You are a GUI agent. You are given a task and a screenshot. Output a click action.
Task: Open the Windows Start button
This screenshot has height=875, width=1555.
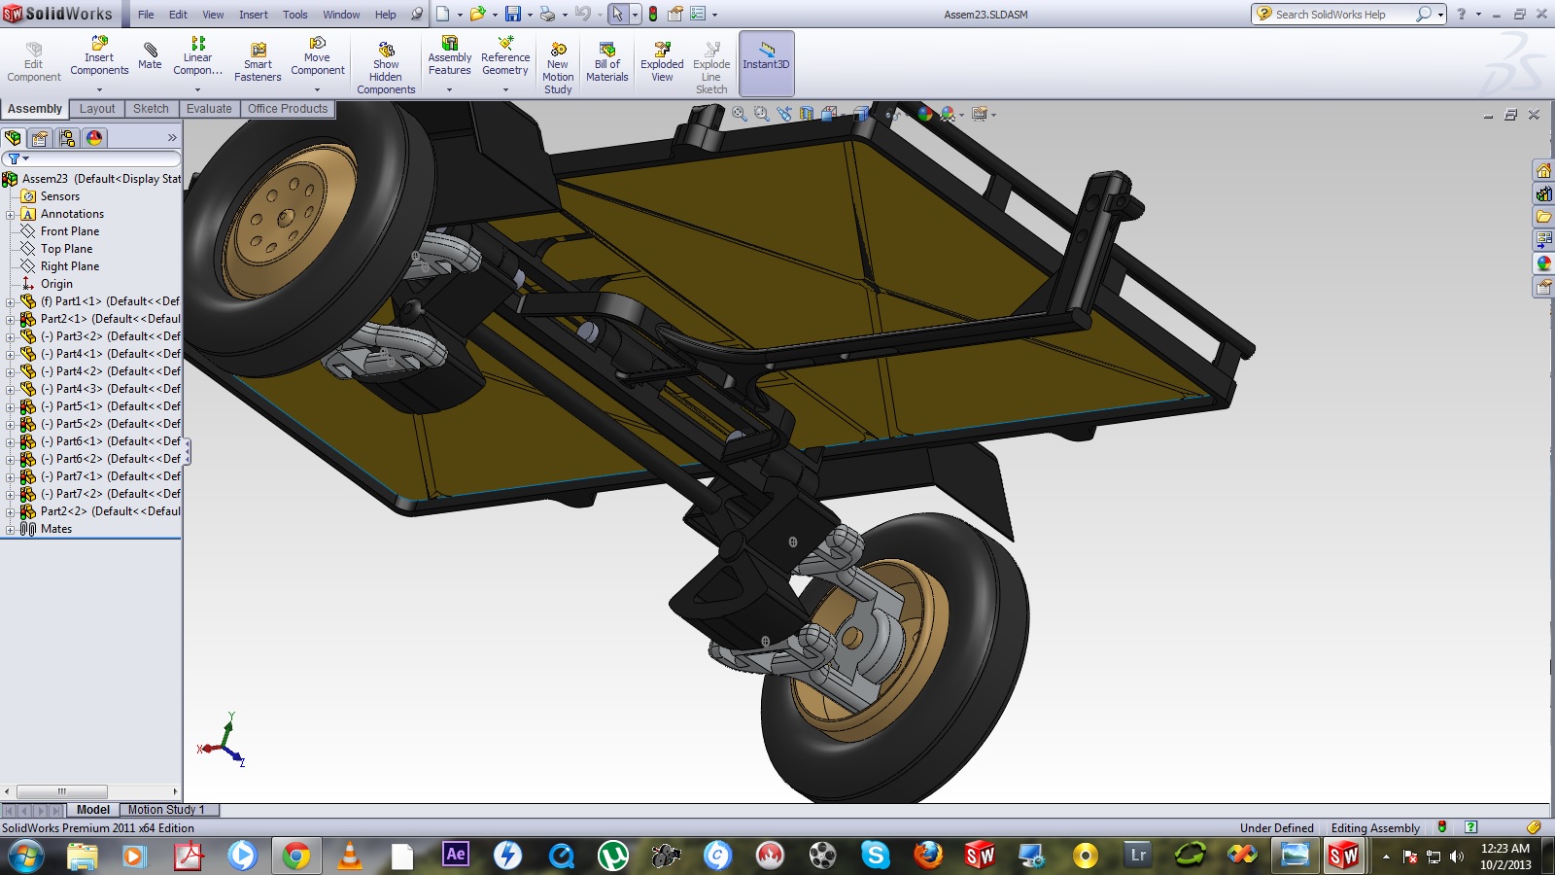tap(25, 856)
